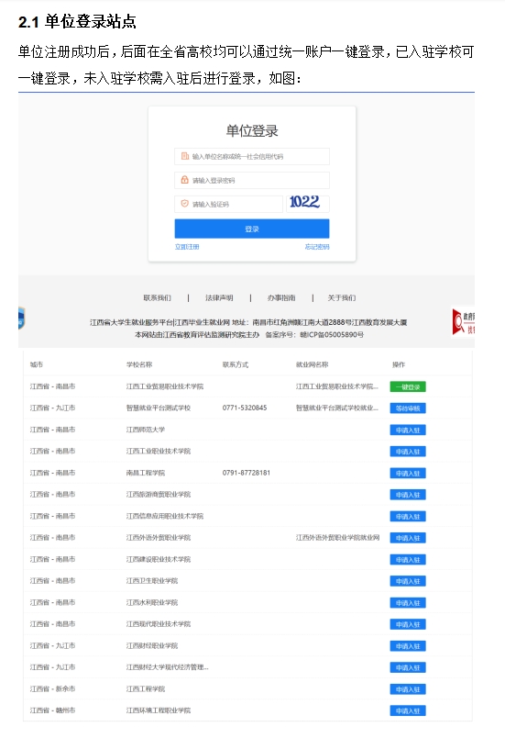Viewport: 505px width, 738px height.
Task: Click school name 智慧就业平台测试学校
Action: (x=159, y=408)
